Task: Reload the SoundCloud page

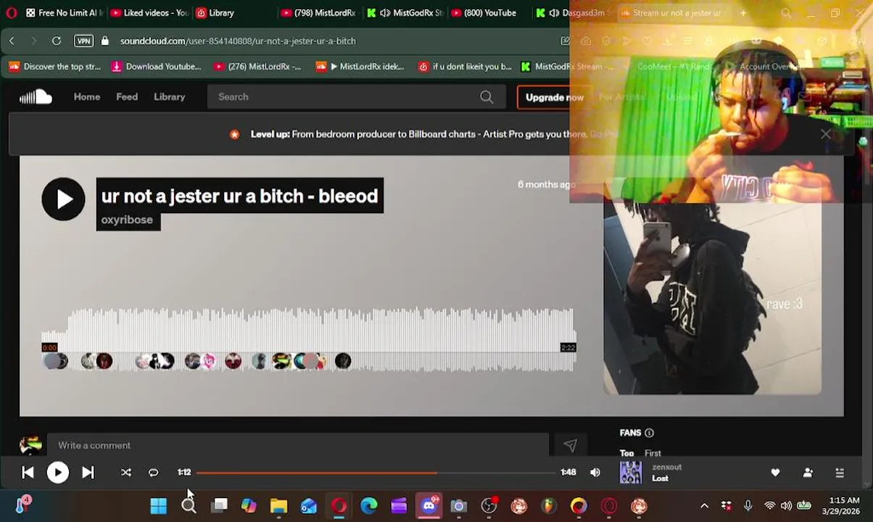Action: point(56,41)
